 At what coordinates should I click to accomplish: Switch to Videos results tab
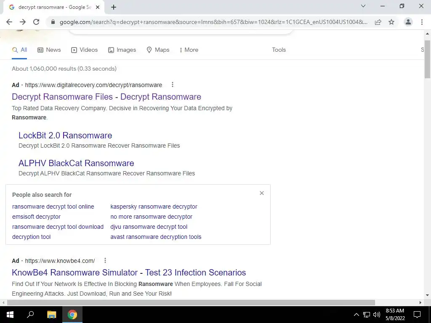[84, 50]
